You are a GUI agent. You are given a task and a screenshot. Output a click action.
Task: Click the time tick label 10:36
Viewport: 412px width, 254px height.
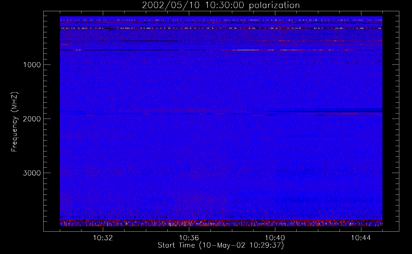point(189,238)
